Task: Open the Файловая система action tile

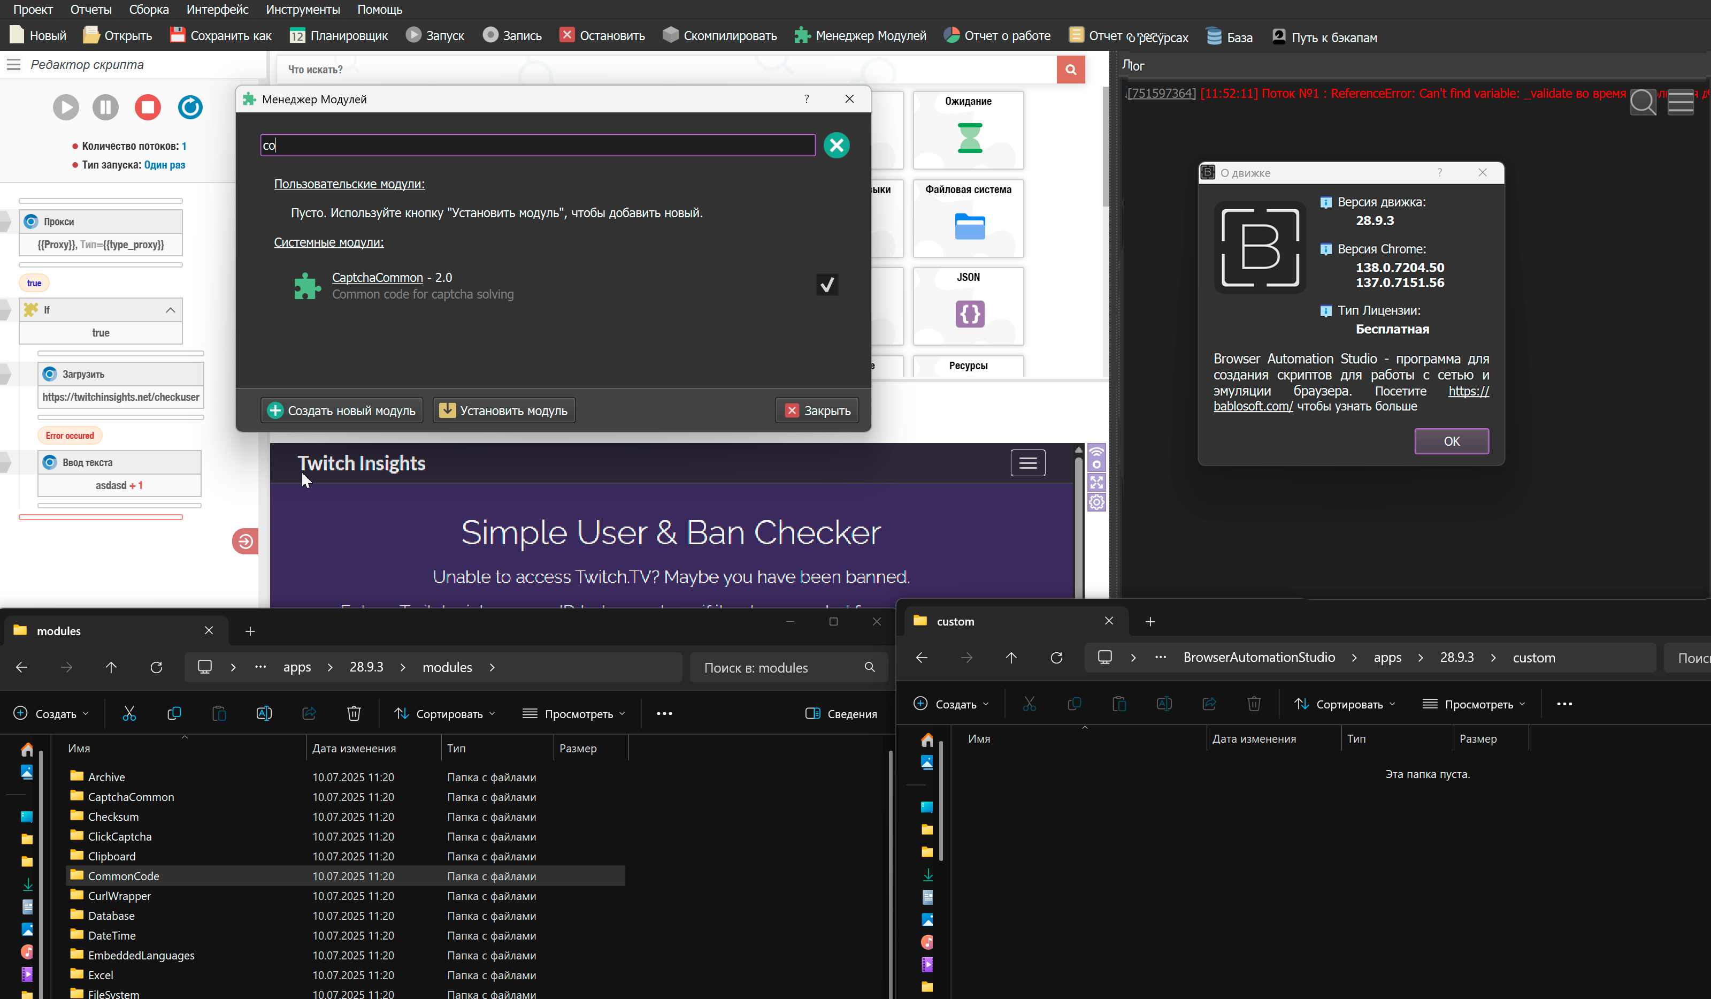Action: click(968, 218)
